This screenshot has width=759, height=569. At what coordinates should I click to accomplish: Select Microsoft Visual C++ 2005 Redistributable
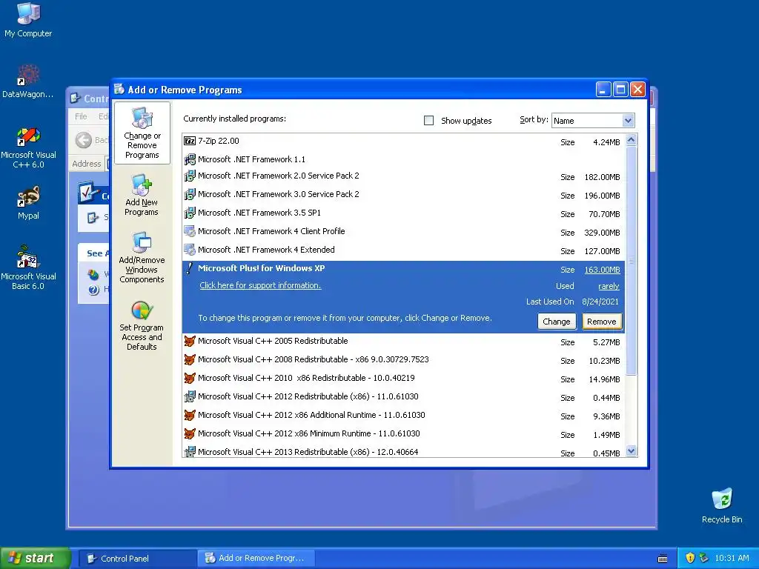point(404,342)
